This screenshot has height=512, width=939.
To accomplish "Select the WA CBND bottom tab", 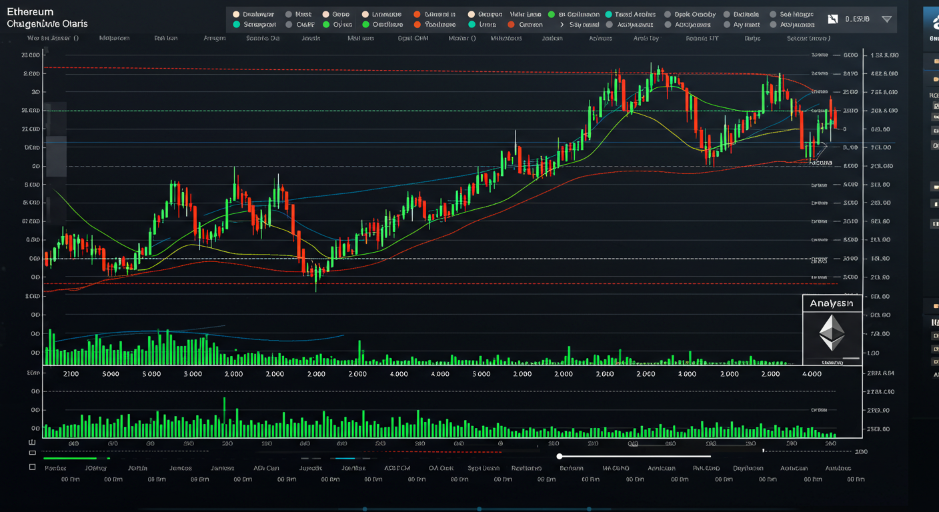I will coord(616,468).
